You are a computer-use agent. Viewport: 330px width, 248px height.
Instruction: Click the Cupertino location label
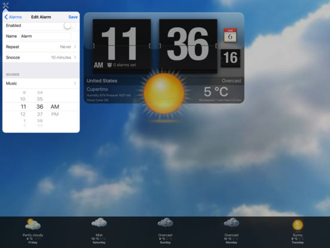click(97, 89)
